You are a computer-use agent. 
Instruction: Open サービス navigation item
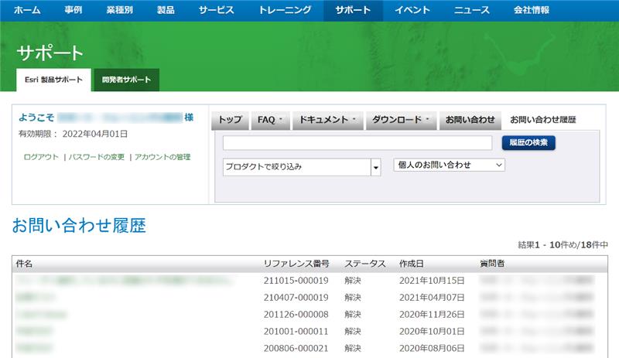[217, 10]
